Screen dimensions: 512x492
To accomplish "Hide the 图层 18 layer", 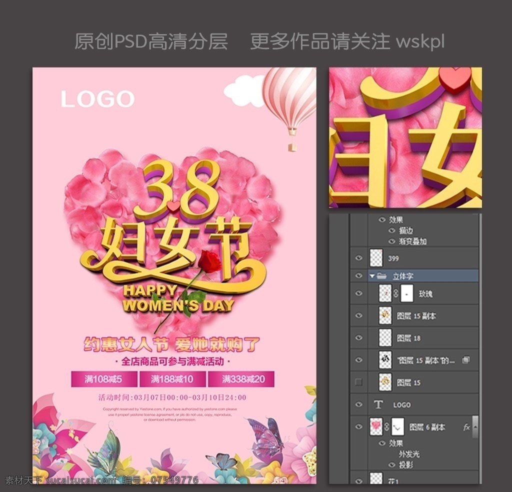I will click(358, 337).
